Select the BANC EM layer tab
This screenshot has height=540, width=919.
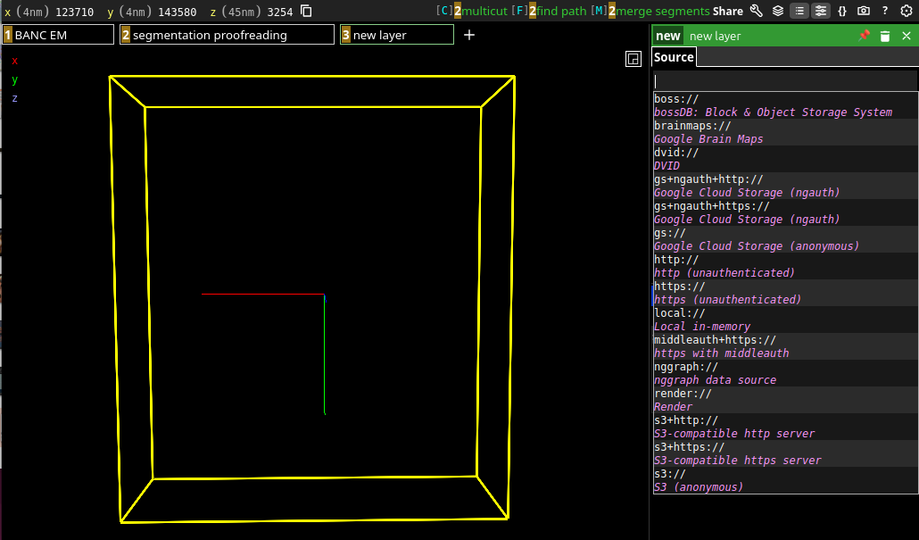click(x=58, y=35)
